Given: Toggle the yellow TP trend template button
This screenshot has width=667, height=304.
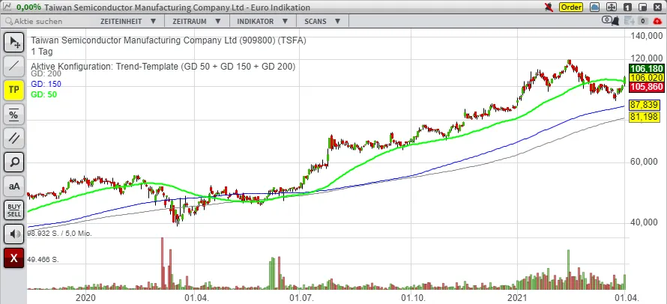Looking at the screenshot, I should pos(14,90).
